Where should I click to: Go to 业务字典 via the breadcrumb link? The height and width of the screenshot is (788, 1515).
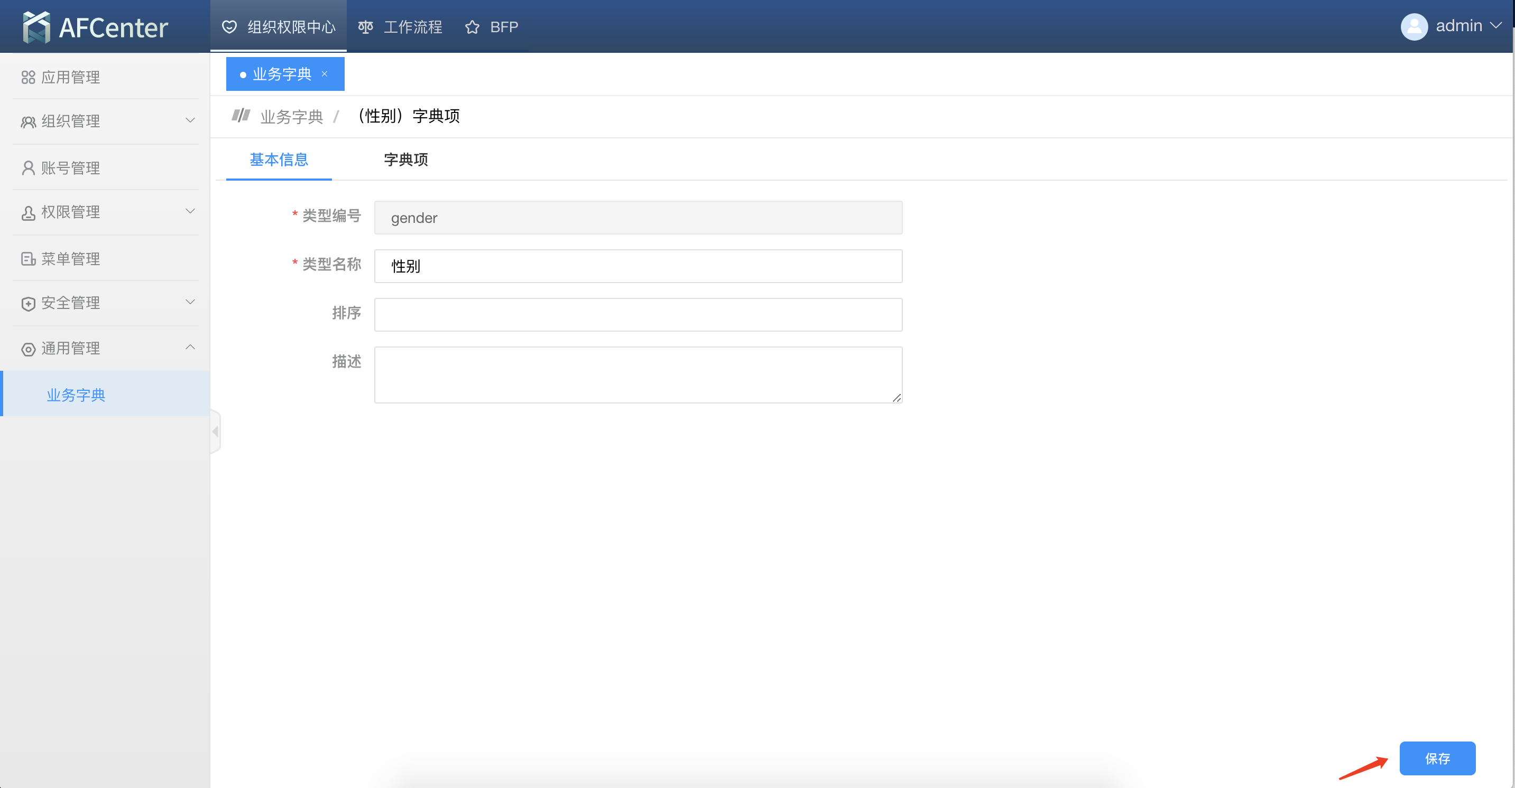(292, 116)
